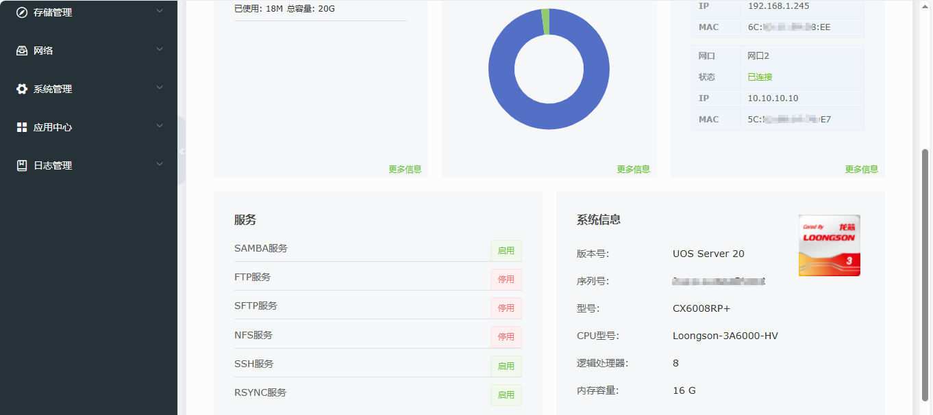This screenshot has height=415, width=933.
Task: Enable the NFS服务 service
Action: coord(506,336)
